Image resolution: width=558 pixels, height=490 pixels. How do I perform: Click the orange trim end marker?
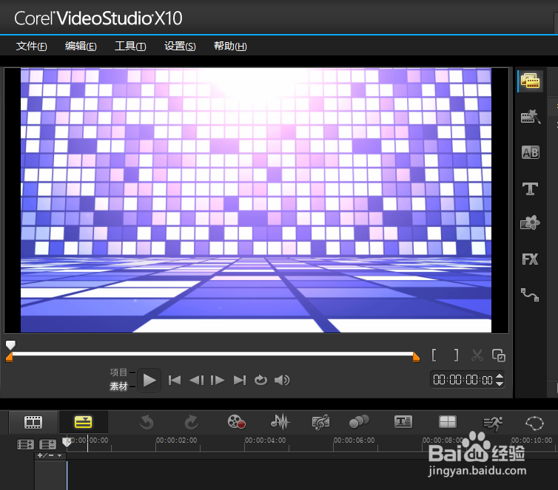416,358
